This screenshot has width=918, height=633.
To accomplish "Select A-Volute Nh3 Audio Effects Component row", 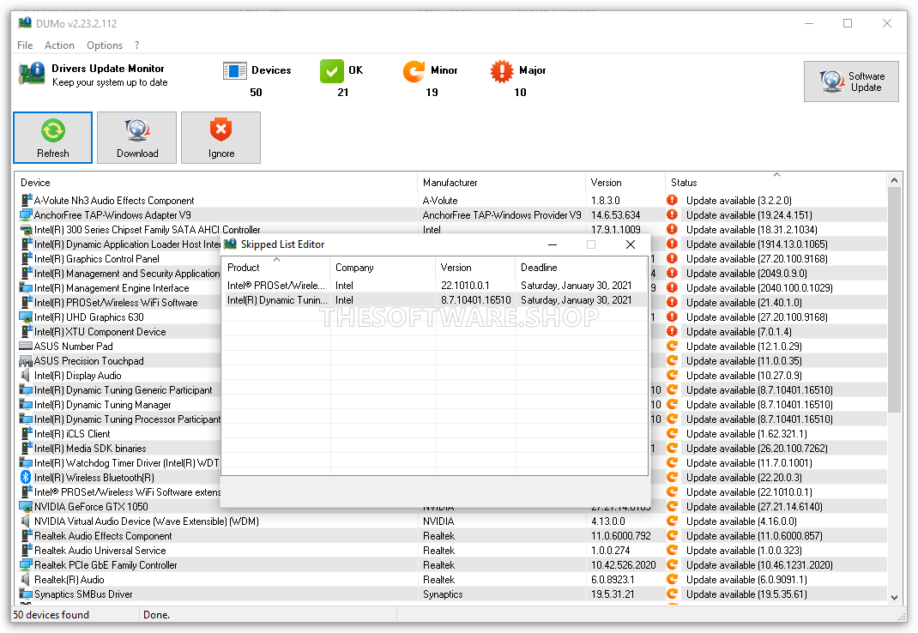I will [450, 200].
